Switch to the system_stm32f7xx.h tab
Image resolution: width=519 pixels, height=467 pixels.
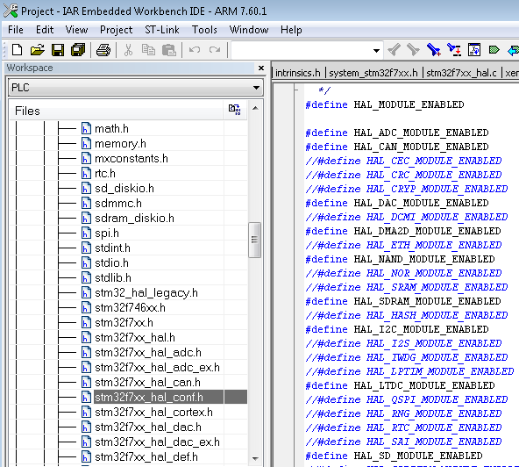coord(373,73)
